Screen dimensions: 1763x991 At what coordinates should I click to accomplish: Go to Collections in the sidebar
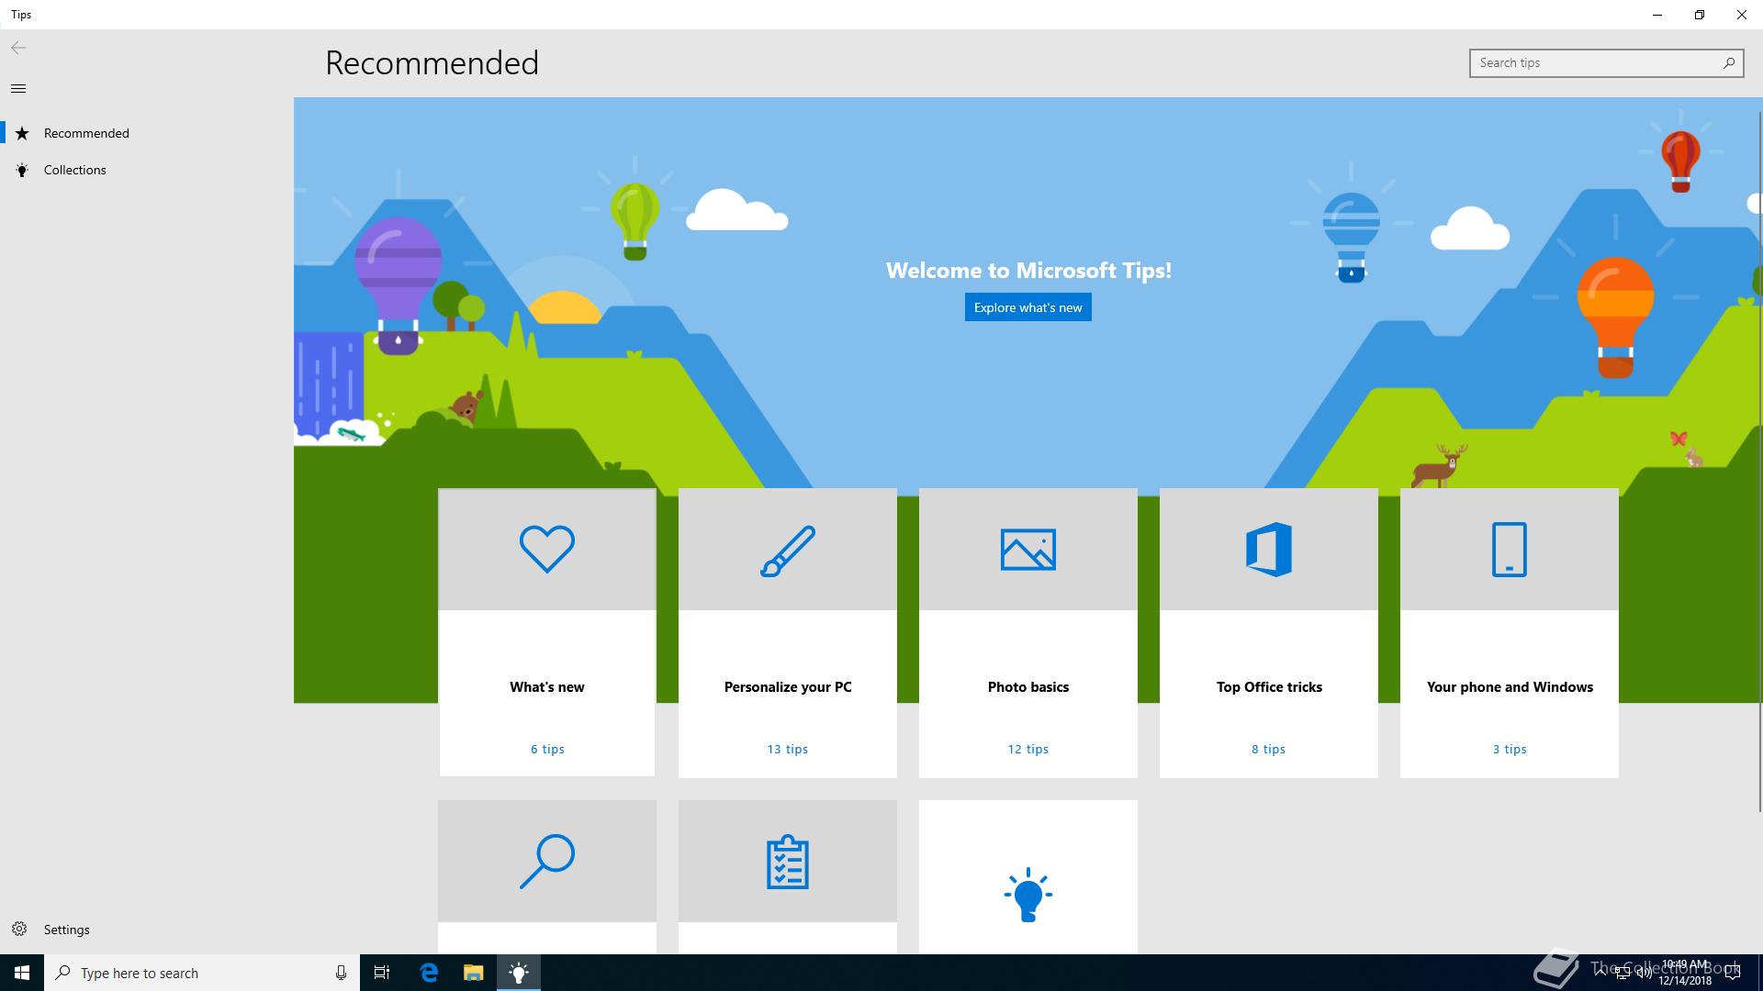pos(147,170)
